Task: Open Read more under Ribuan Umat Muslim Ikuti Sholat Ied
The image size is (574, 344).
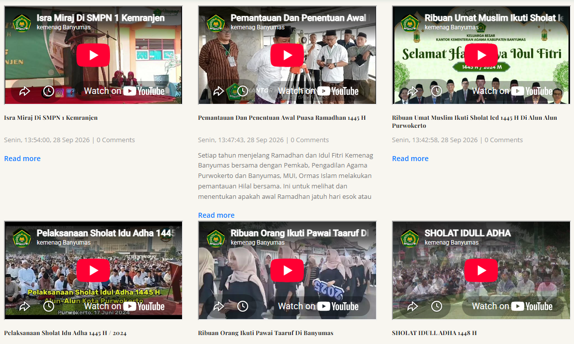Action: [410, 159]
